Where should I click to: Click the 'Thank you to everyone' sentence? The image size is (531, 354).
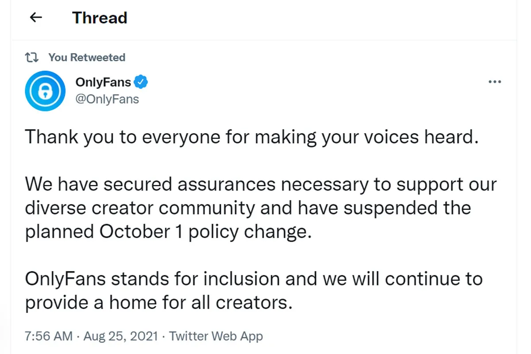tap(252, 138)
